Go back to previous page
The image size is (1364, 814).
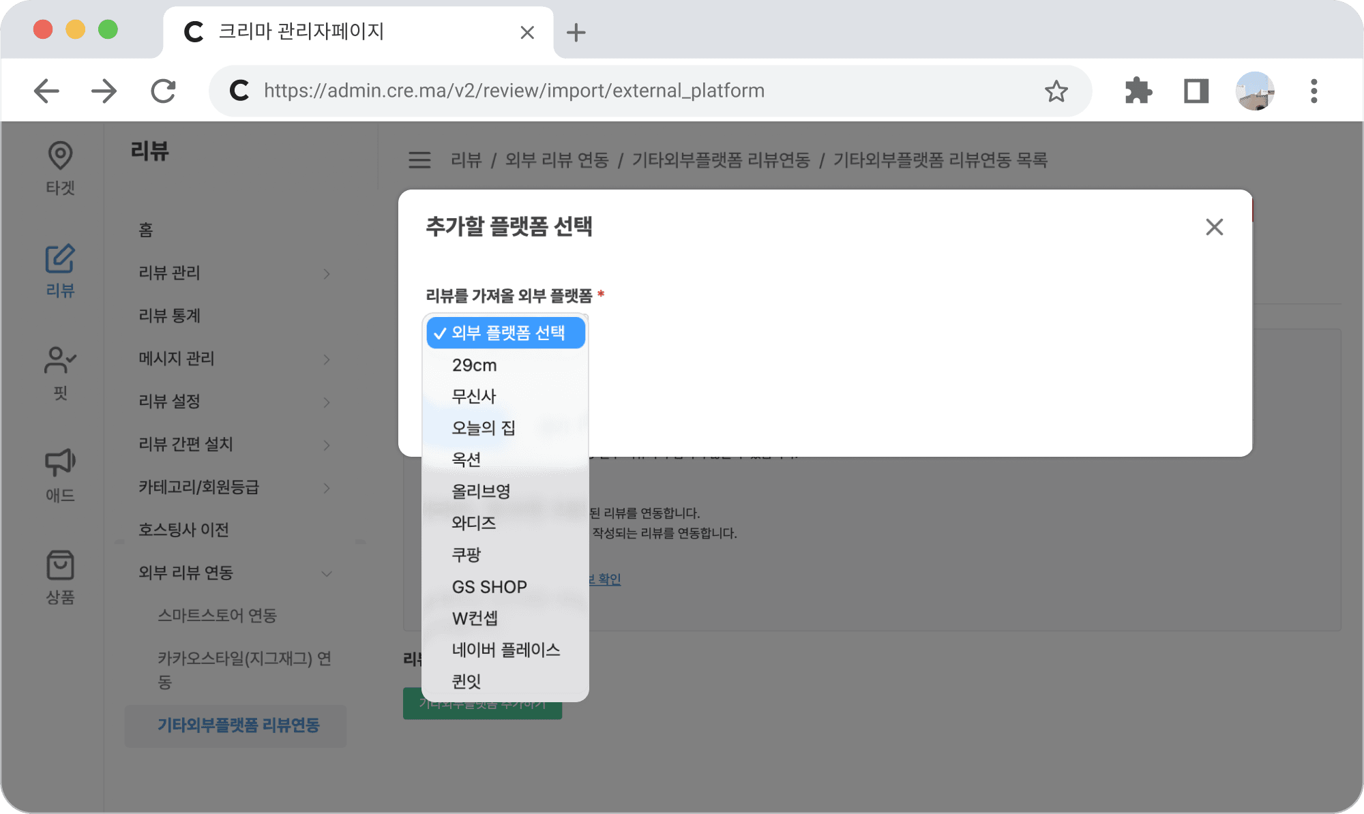point(46,91)
